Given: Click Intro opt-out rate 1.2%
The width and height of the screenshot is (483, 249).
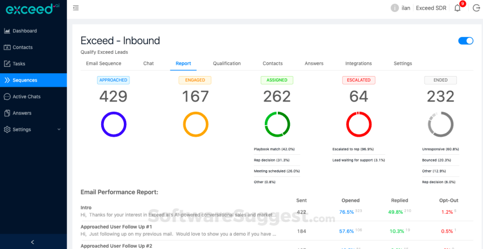Looking at the screenshot, I should click(447, 212).
